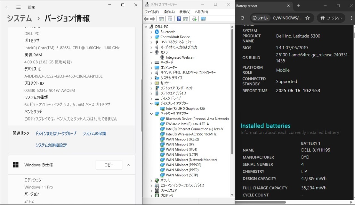This screenshot has width=355, height=205.
Task: Open the 操作(A) menu
Action: coord(169,12)
